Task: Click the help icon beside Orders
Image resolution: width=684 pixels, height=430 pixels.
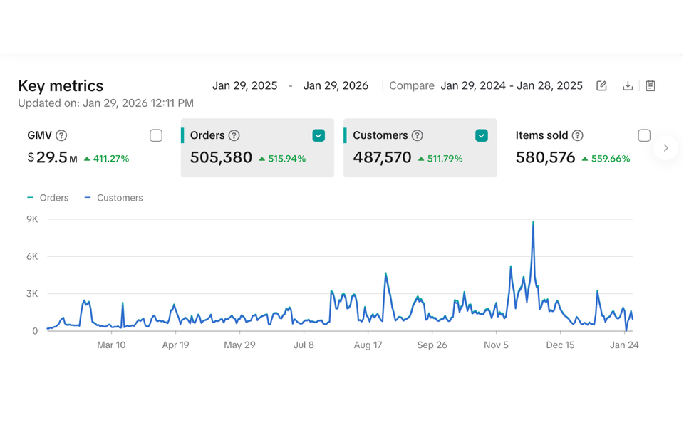Action: point(234,135)
